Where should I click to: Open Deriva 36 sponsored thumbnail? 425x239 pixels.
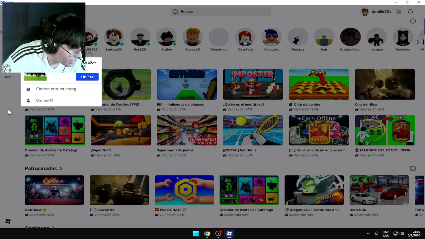(379, 190)
